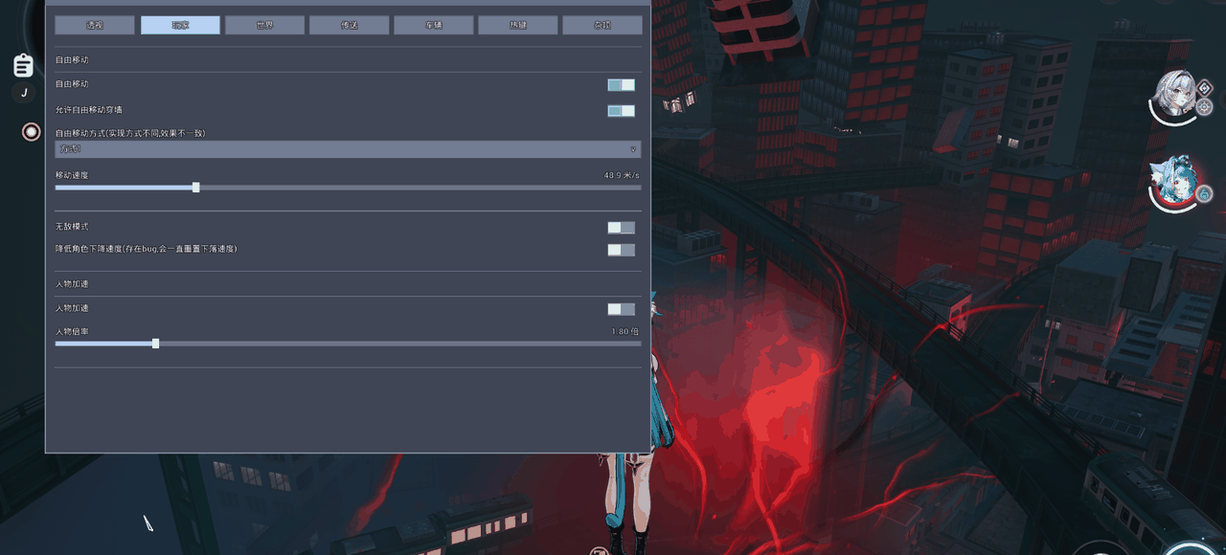Click the round gear-like icon beside white-haired portrait
1226x555 pixels.
pyautogui.click(x=1204, y=107)
